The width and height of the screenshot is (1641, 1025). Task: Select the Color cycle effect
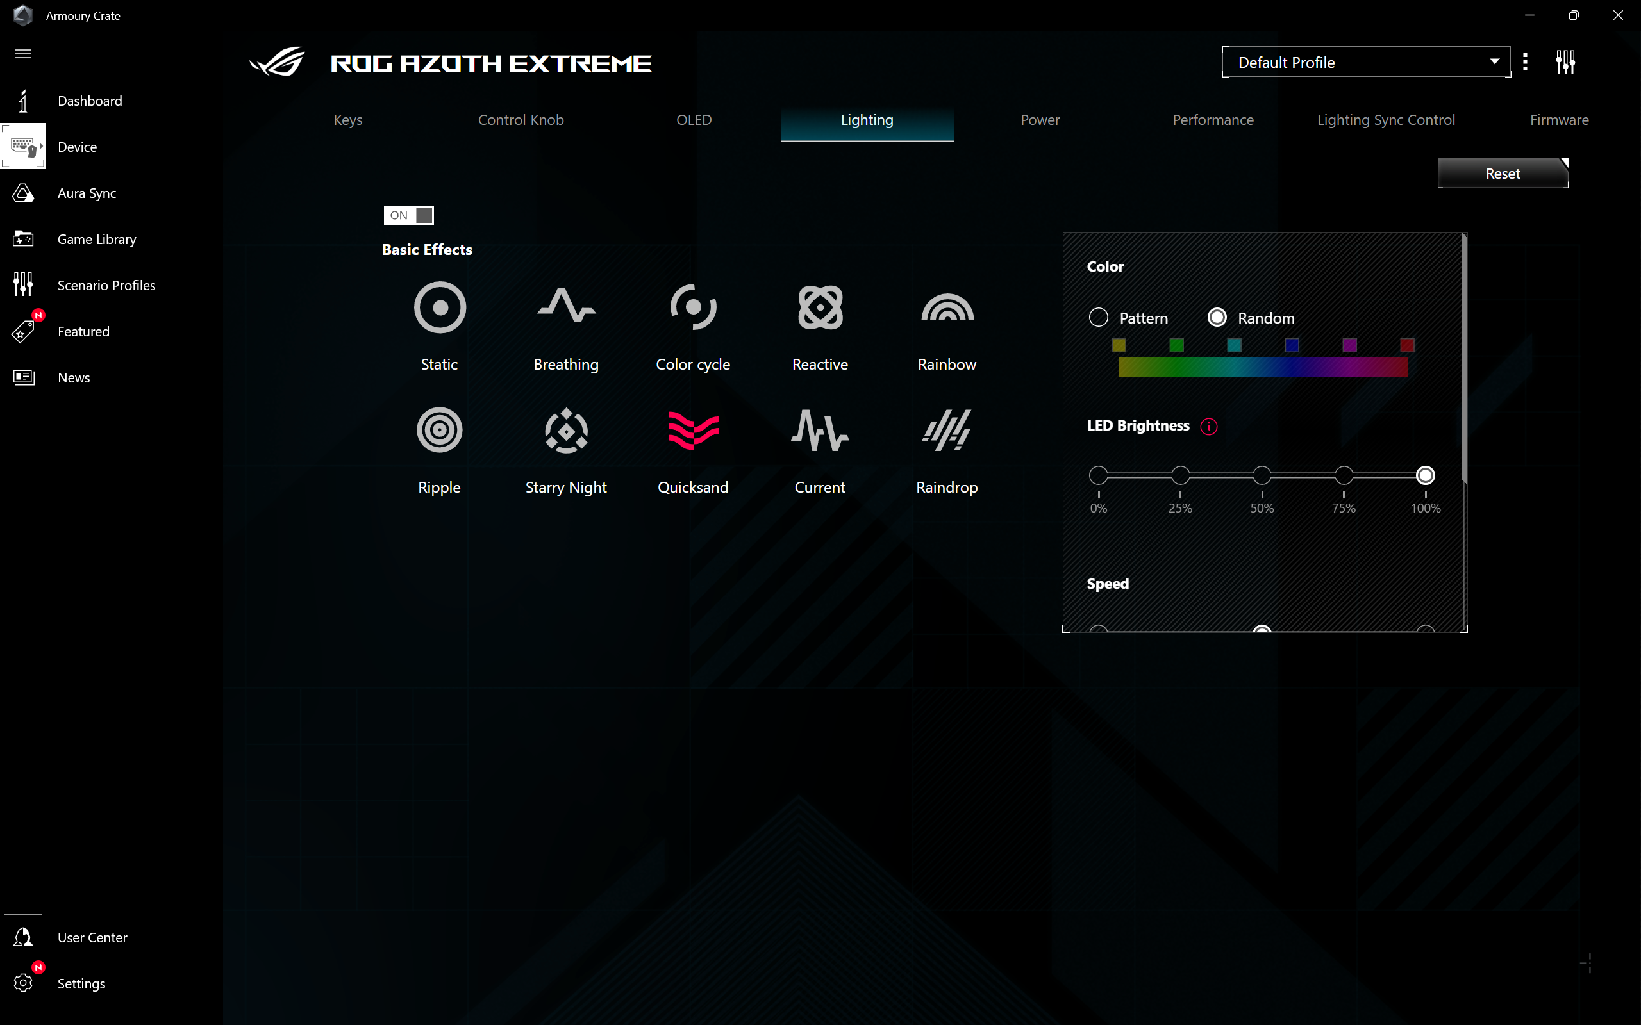[x=692, y=307]
